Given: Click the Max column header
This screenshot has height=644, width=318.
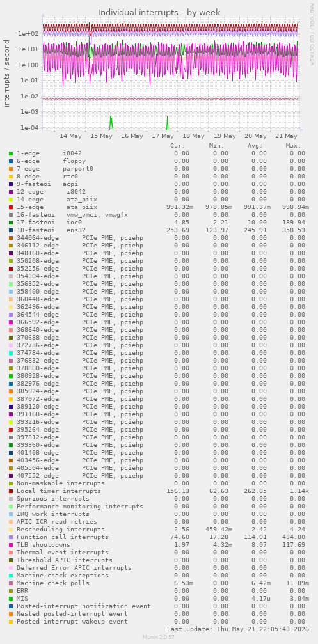Looking at the screenshot, I should click(x=293, y=145).
